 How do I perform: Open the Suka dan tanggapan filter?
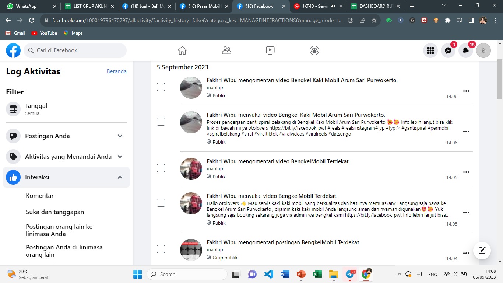coord(55,212)
